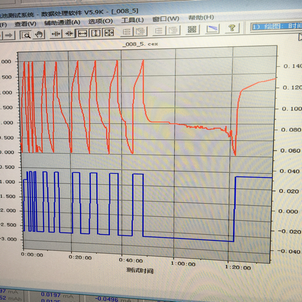Click the 测试时间 x-axis label
Image resolution: width=302 pixels, height=302 pixels.
tap(140, 271)
